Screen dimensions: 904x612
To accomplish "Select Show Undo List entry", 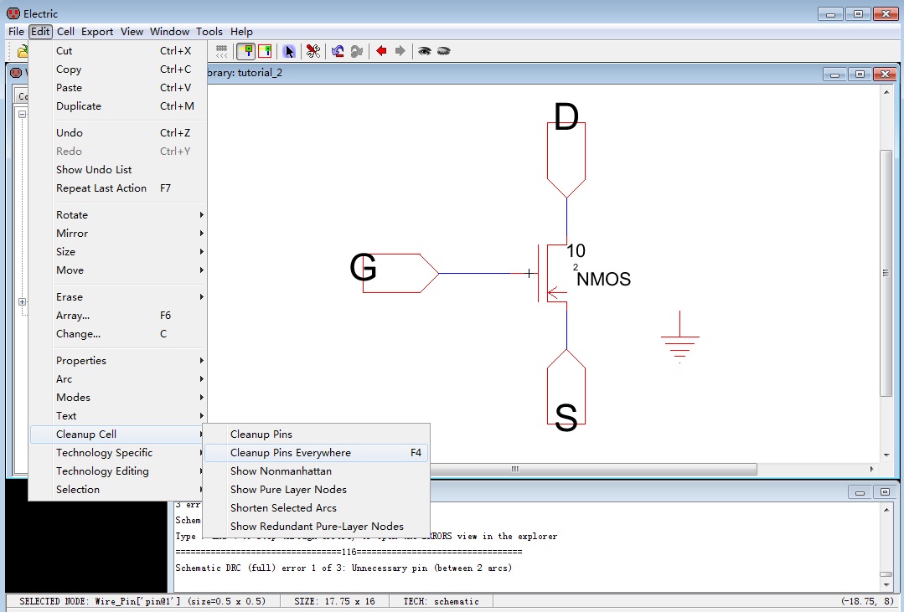I will point(94,170).
